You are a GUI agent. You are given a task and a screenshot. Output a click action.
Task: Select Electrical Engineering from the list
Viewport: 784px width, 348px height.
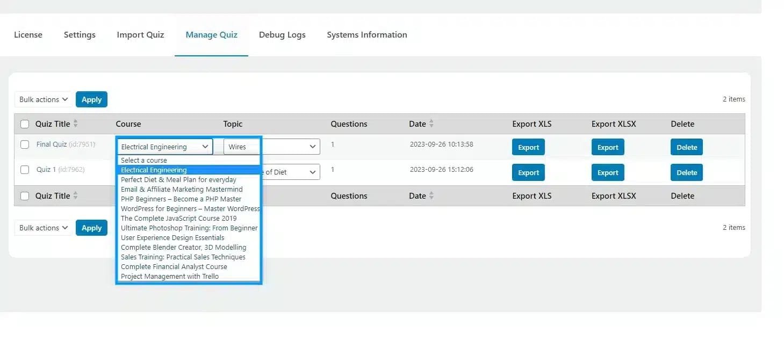pos(189,170)
